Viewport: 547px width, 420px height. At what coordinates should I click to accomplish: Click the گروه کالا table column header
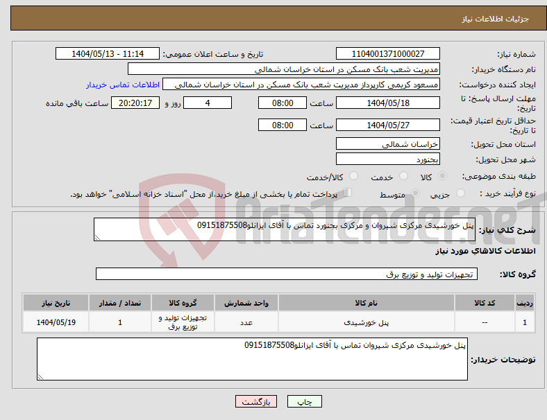click(183, 303)
